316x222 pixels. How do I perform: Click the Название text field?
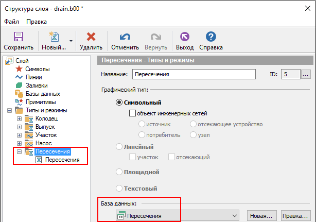[194, 74]
